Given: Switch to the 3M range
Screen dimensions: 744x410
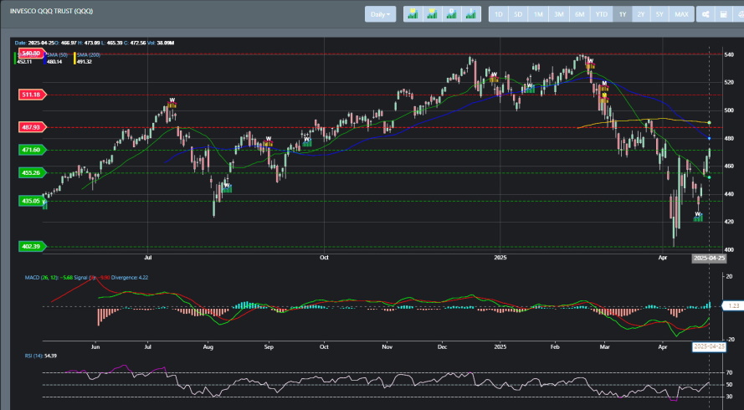Looking at the screenshot, I should point(559,14).
